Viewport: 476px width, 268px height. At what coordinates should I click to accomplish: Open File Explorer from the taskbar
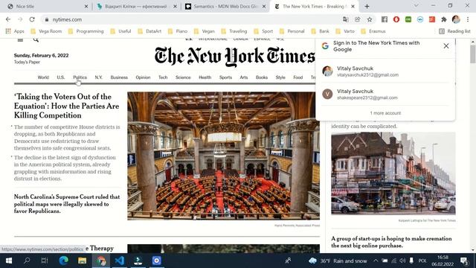pyautogui.click(x=83, y=261)
